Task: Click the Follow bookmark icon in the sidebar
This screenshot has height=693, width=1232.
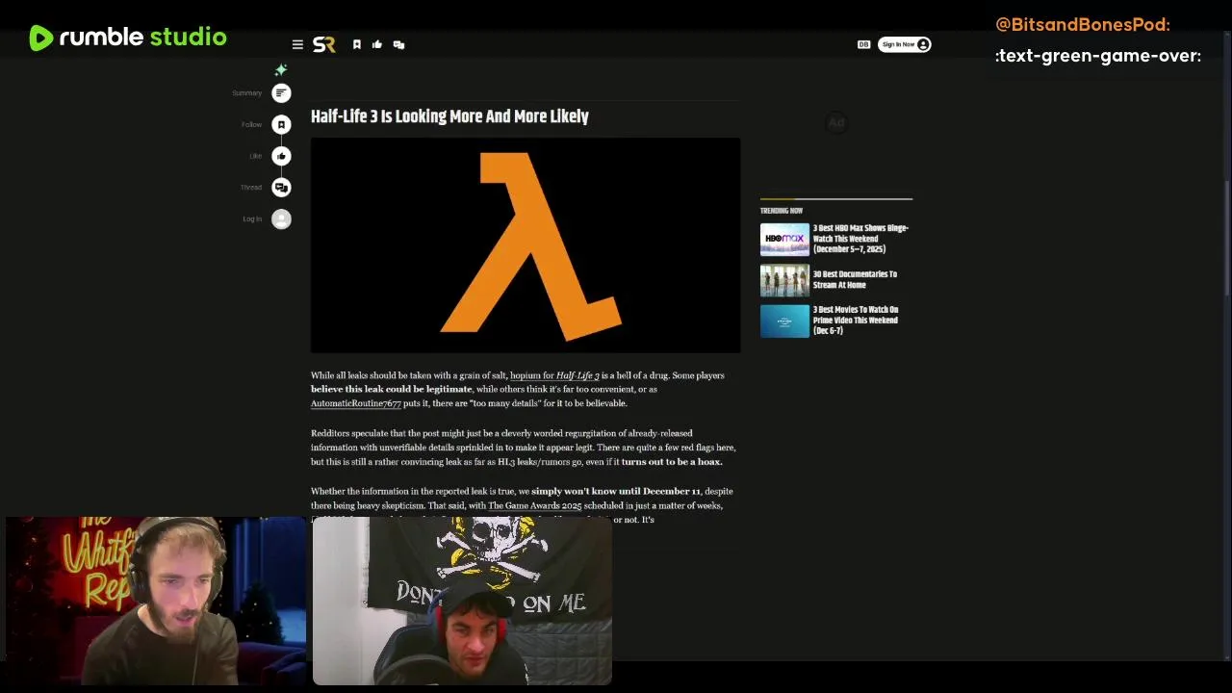Action: click(x=281, y=124)
